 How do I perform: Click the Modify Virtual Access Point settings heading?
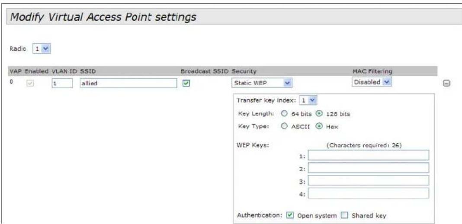[x=103, y=17]
